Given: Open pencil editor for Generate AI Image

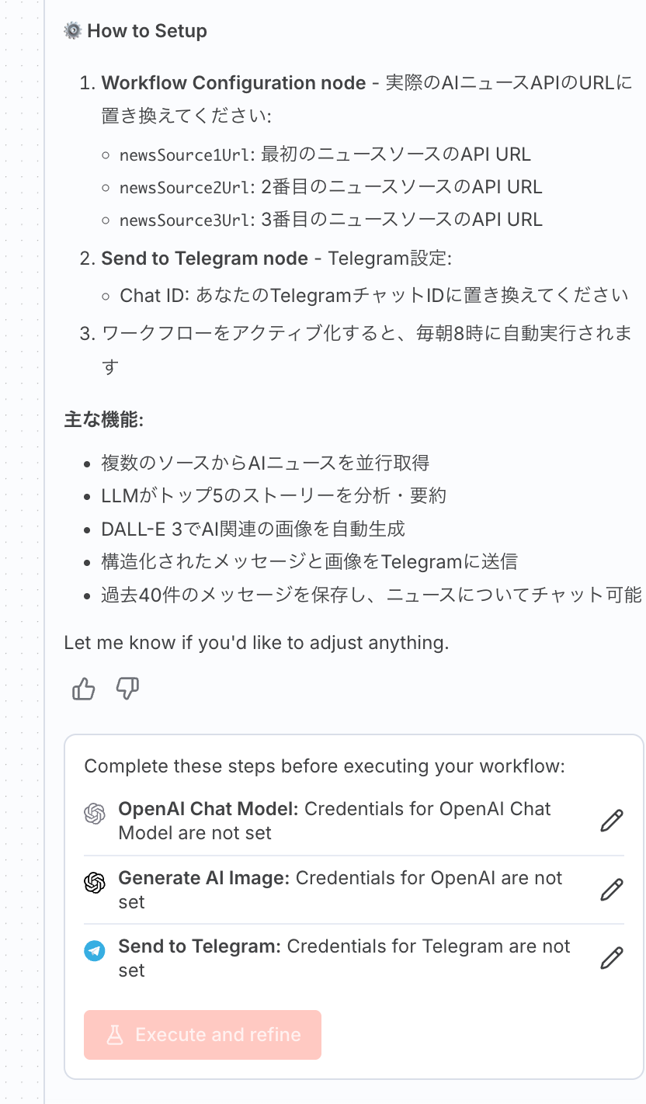Looking at the screenshot, I should click(612, 890).
